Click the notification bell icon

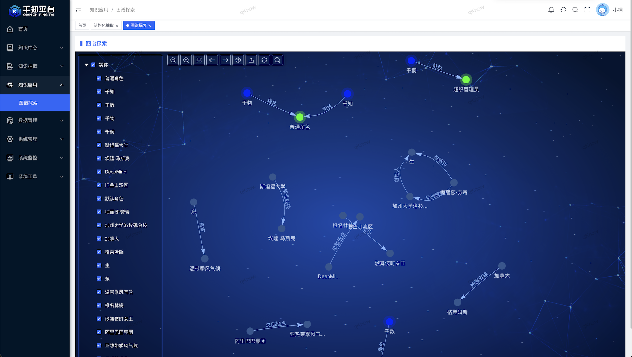(551, 10)
